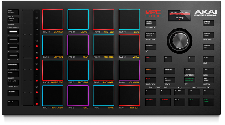
Task: Toggle the Pad Mute button
Action: click(x=13, y=82)
